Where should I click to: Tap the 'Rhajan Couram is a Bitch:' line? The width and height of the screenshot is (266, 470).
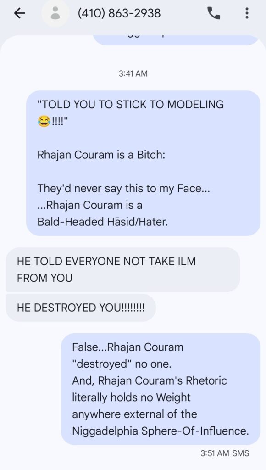tap(101, 155)
